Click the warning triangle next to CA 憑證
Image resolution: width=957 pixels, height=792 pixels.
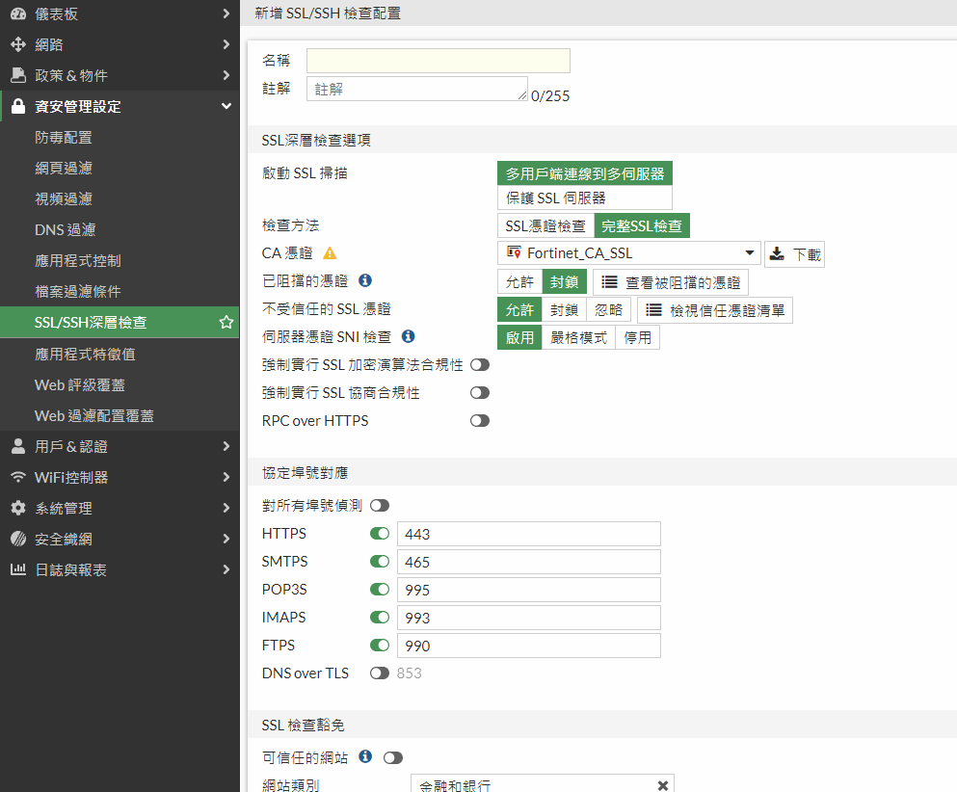330,253
